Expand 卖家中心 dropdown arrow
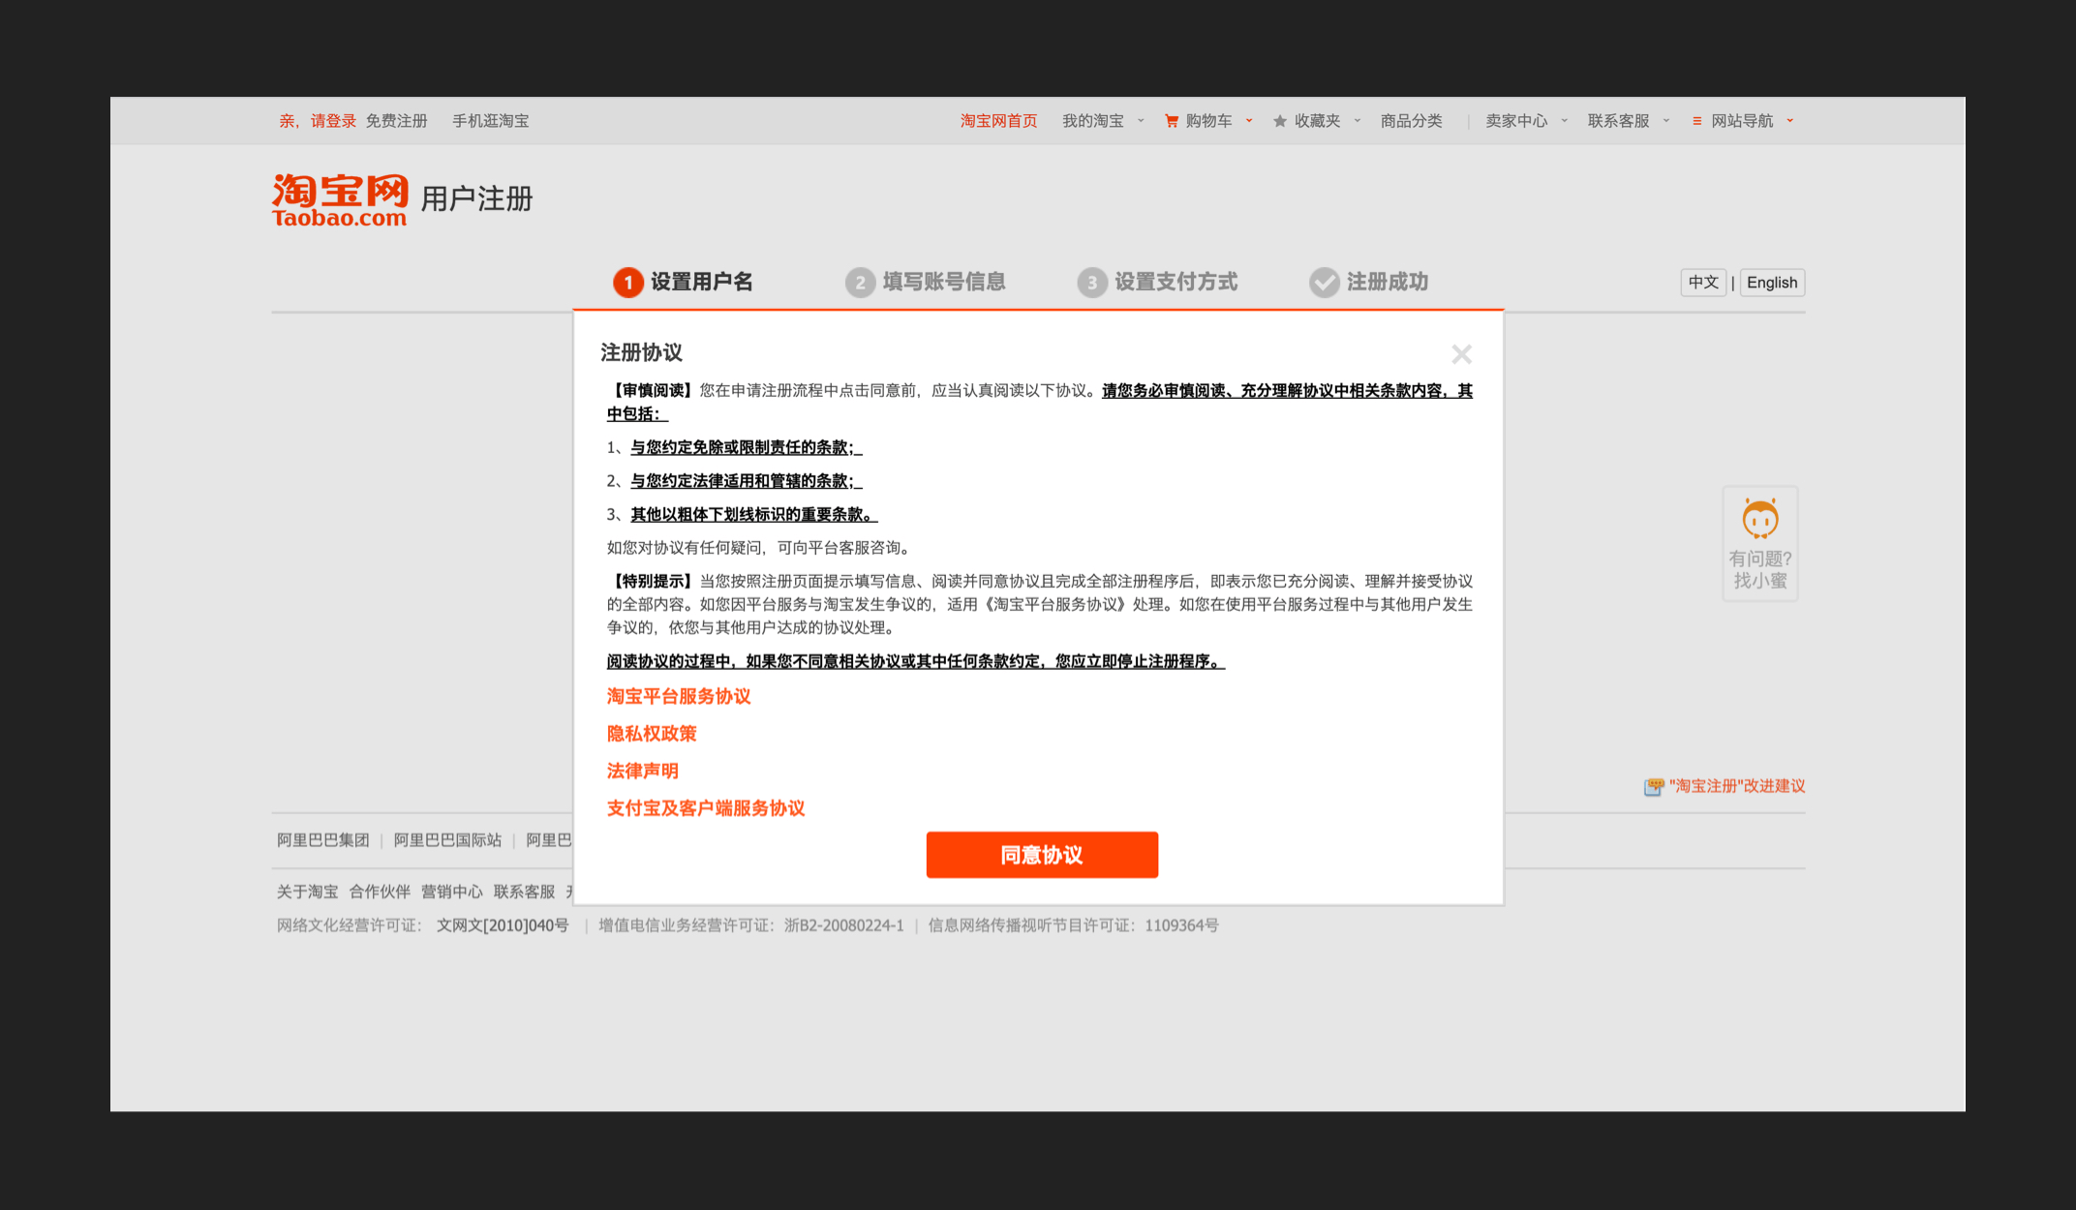 (1564, 121)
